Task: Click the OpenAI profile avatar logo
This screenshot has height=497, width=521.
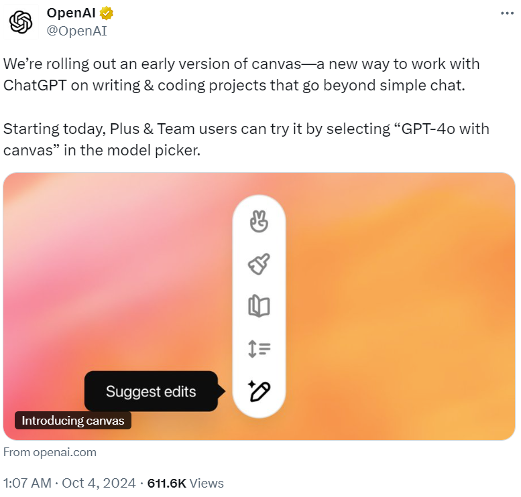Action: [x=21, y=22]
